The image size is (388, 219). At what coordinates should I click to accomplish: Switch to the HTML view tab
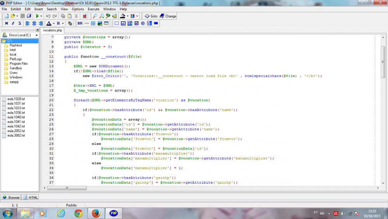click(x=31, y=197)
